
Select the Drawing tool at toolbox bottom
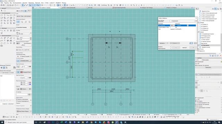pos(1,46)
